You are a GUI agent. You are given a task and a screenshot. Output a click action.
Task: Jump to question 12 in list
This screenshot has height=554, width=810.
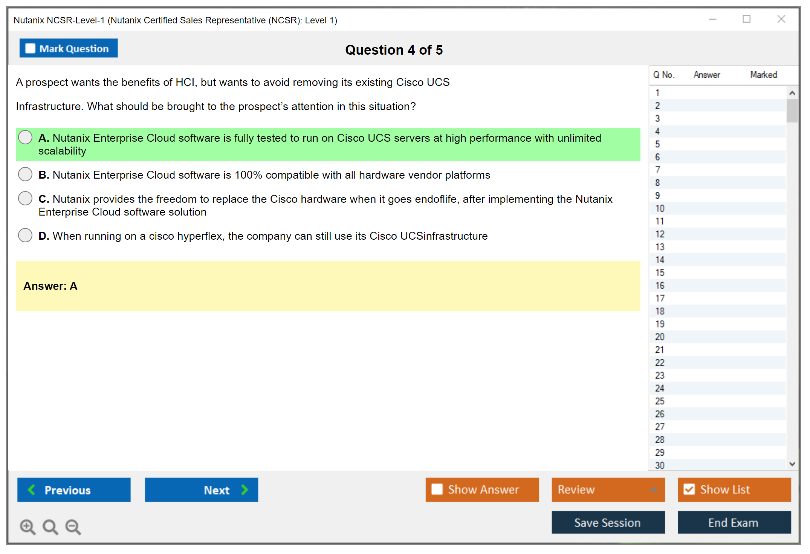660,234
